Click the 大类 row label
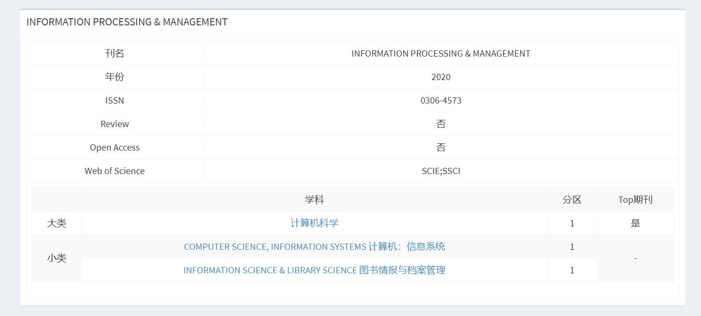The image size is (701, 316). click(57, 223)
